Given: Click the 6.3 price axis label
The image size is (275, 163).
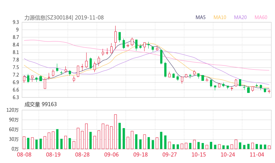Looking at the screenshot, I should click(x=16, y=97).
